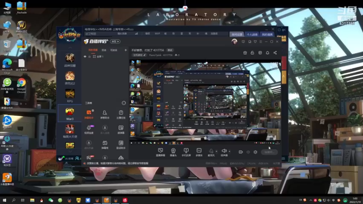
Task: Open WeChat from the taskbar
Action: point(51,200)
